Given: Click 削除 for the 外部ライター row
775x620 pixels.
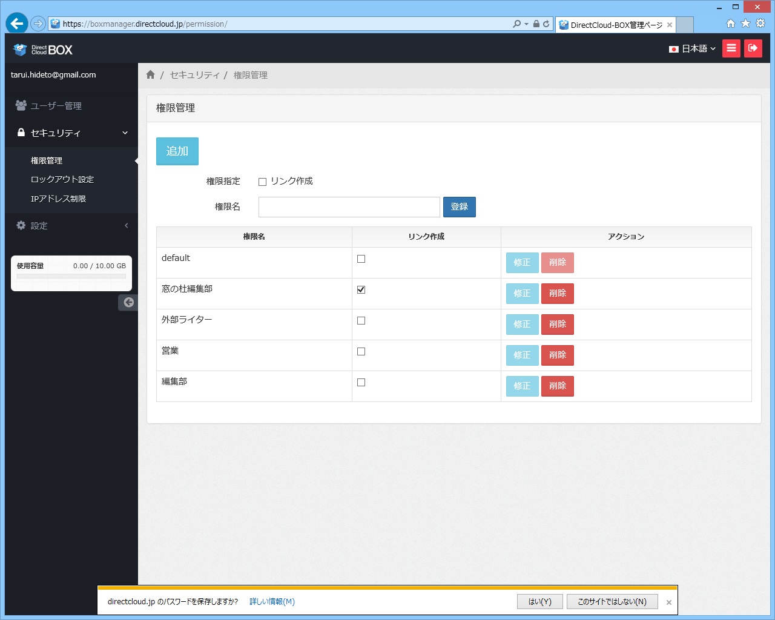Looking at the screenshot, I should (558, 325).
